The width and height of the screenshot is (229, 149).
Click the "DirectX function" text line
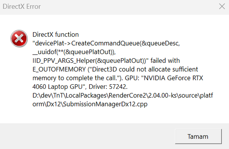[x=56, y=35]
